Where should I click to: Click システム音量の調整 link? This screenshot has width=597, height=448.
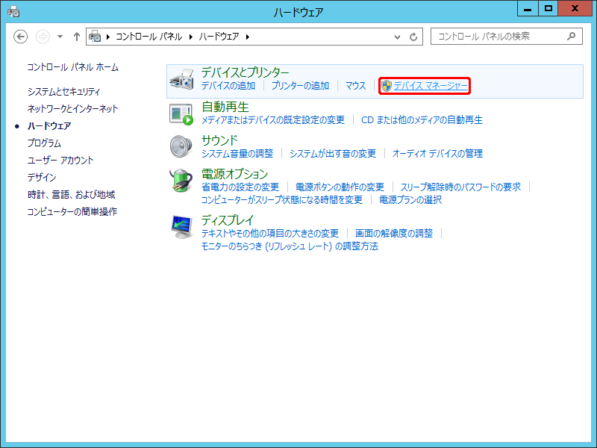(237, 154)
